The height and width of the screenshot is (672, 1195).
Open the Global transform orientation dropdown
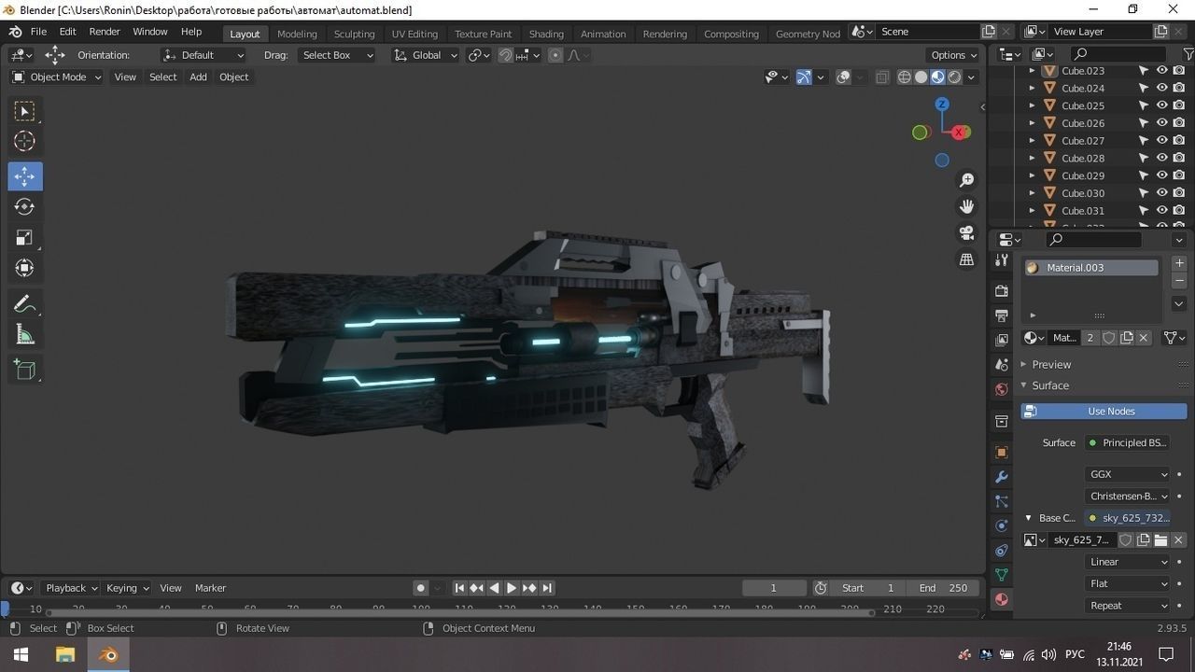(426, 55)
